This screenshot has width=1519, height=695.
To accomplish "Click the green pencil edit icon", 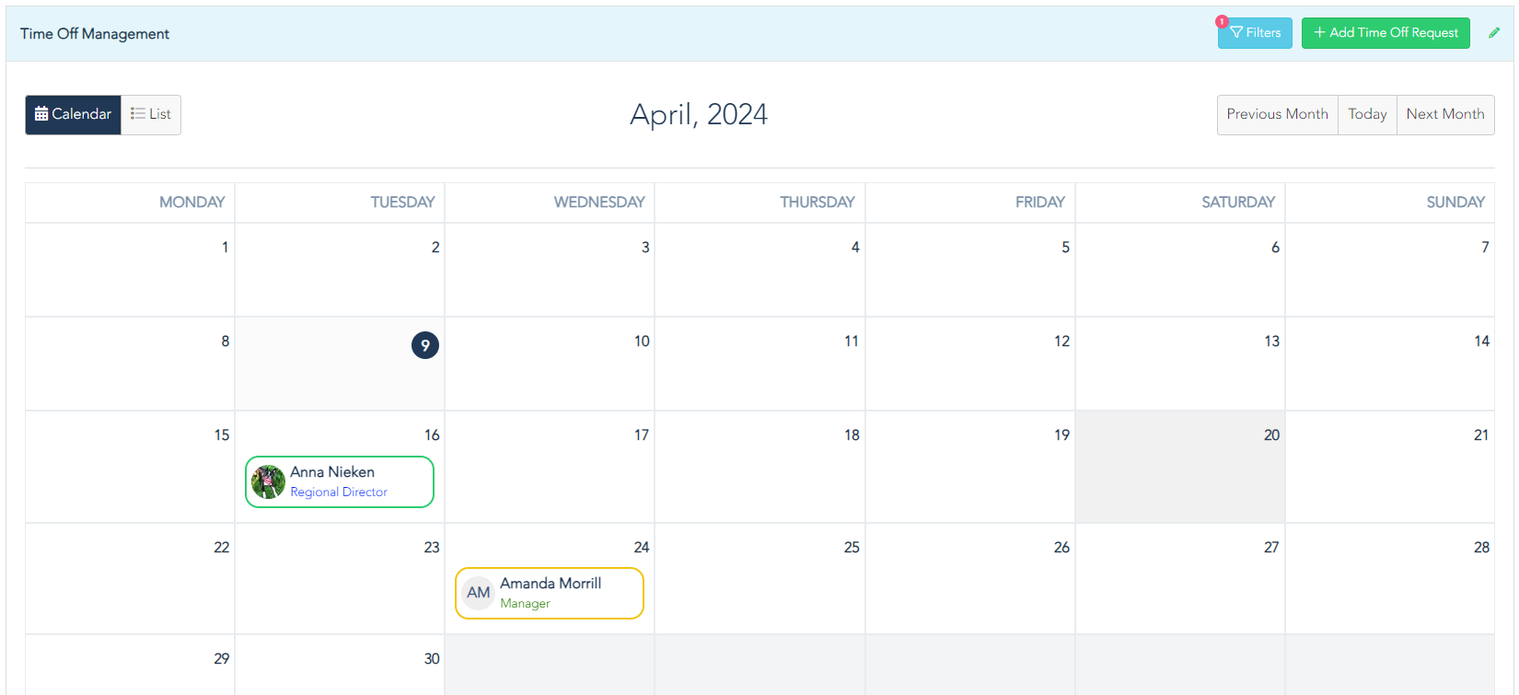I will point(1494,33).
